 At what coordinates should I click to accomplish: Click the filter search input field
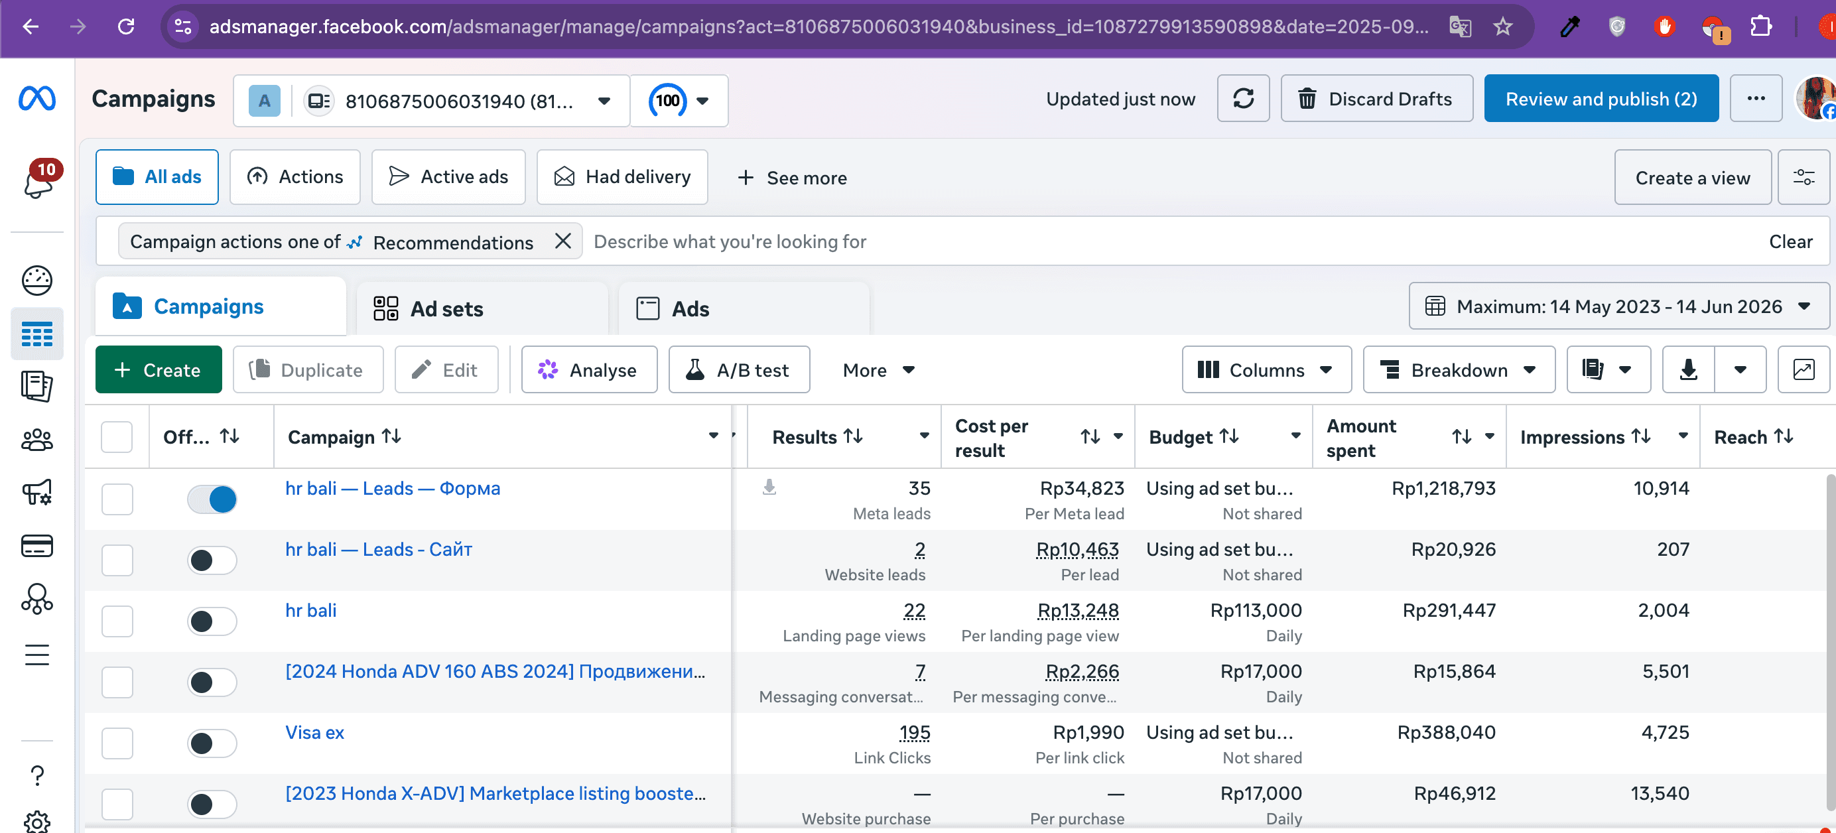(x=1169, y=241)
